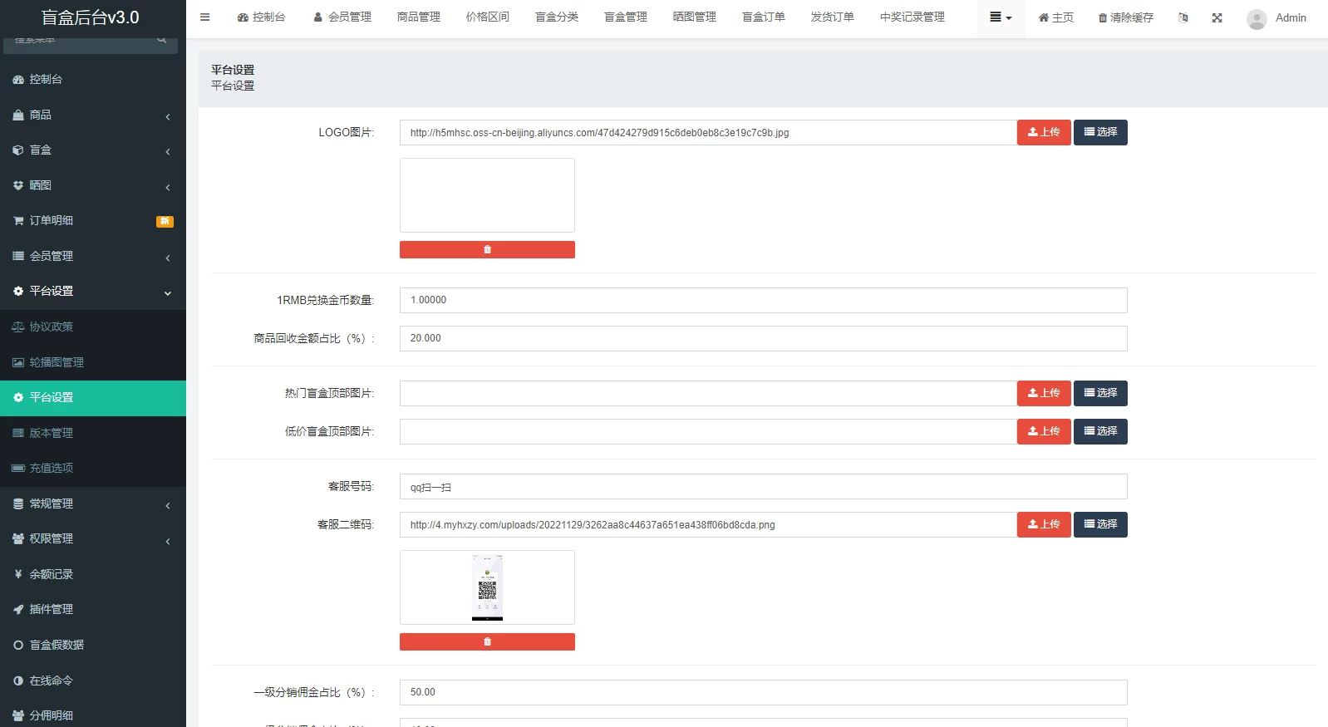Open 在线命令 from the sidebar
Screen dimensions: 1328x727
click(51, 680)
